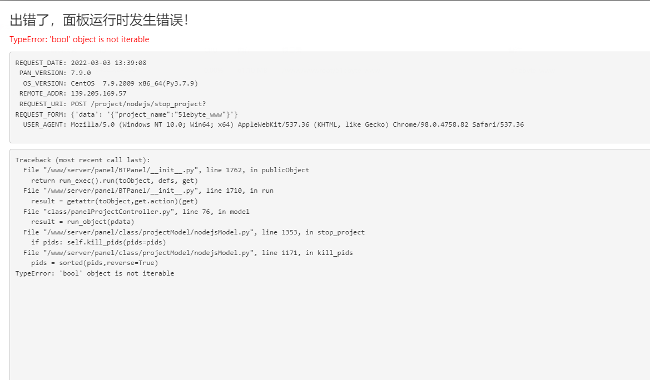Click the USER_AGENT Mozilla string line

pos(274,124)
